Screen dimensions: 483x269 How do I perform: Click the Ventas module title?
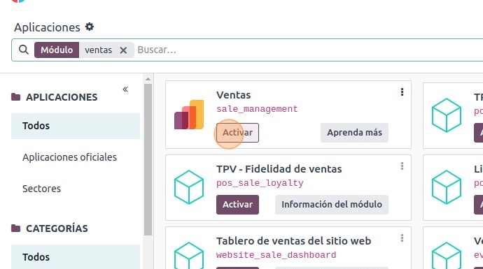pyautogui.click(x=233, y=95)
